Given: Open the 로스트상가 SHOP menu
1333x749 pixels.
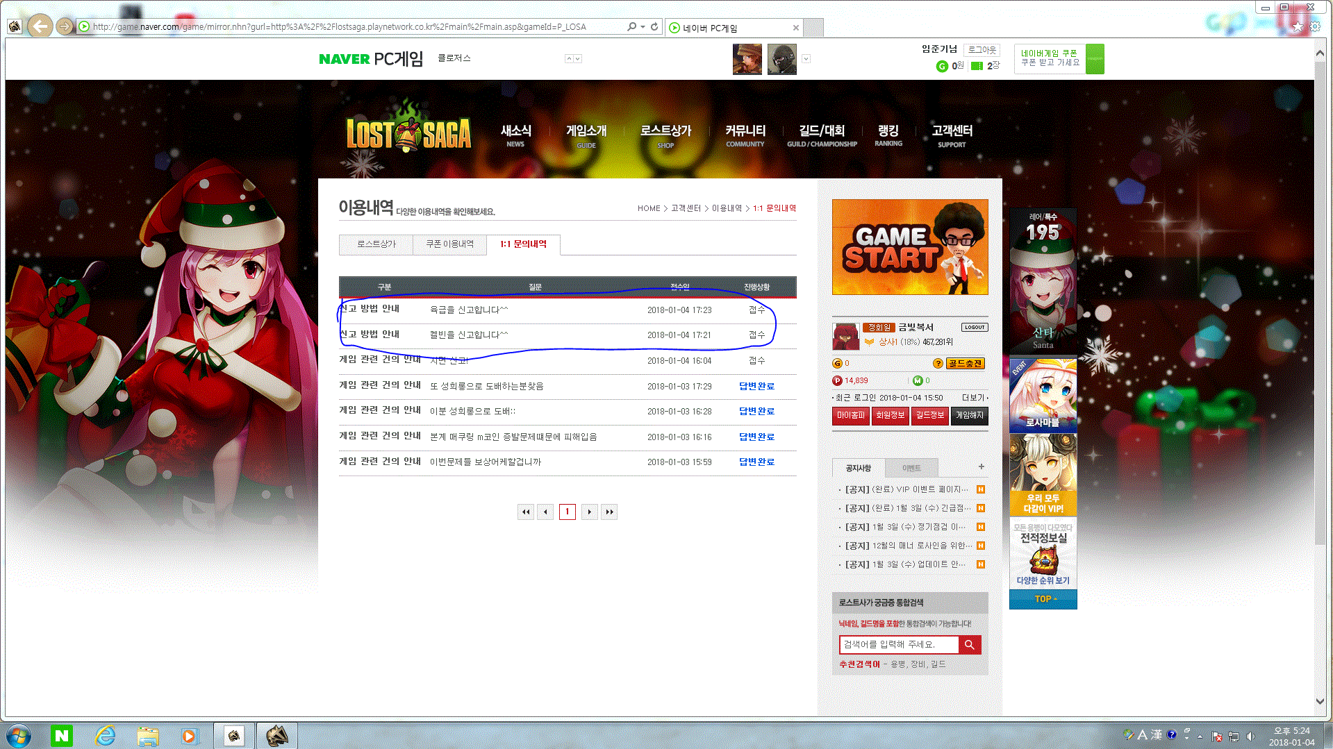Looking at the screenshot, I should [665, 135].
